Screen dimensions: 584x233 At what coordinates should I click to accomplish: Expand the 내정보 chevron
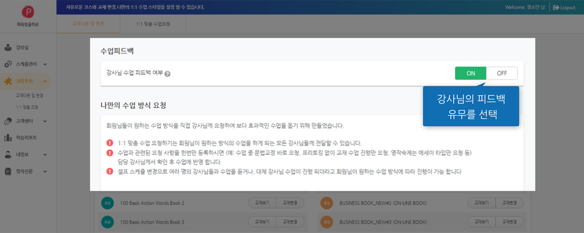(45, 155)
